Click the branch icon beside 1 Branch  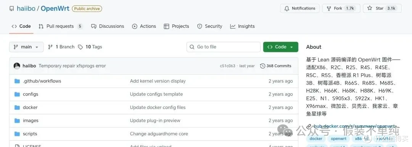50,47
